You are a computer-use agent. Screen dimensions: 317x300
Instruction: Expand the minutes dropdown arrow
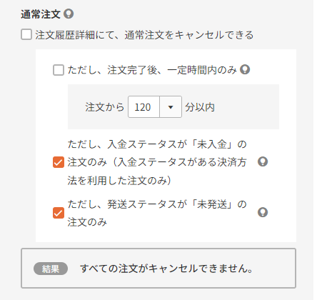click(x=171, y=107)
